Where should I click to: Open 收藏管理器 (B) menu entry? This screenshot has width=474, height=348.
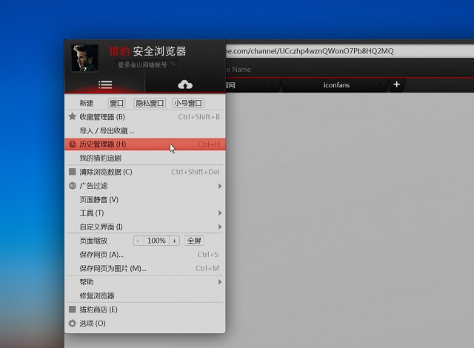click(145, 117)
